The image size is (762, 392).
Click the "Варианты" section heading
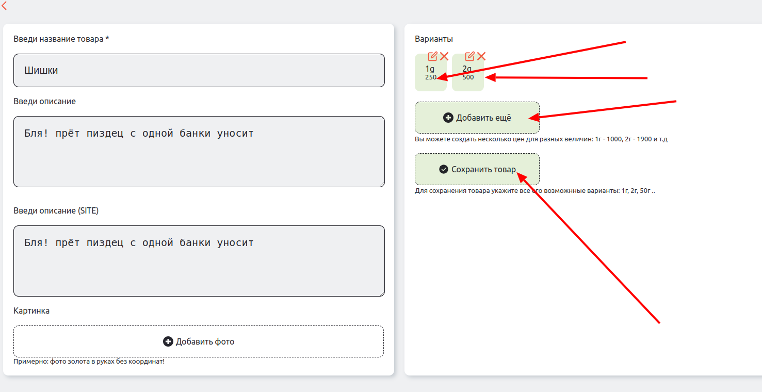coord(433,39)
